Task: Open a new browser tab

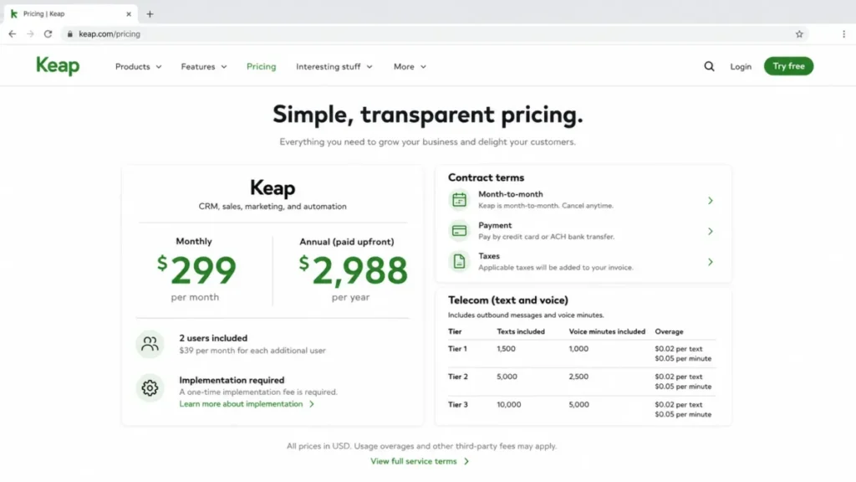Action: [150, 14]
